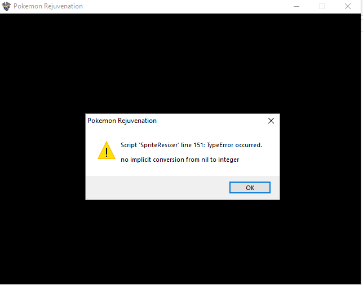Image resolution: width=363 pixels, height=287 pixels.
Task: Close the main Pokemon Rejuvenation window
Action: 347,6
